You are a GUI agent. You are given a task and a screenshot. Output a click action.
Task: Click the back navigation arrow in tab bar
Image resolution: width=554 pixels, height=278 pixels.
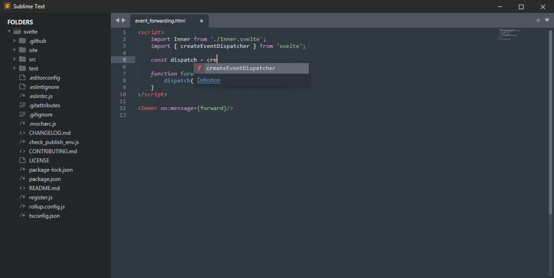(x=117, y=20)
